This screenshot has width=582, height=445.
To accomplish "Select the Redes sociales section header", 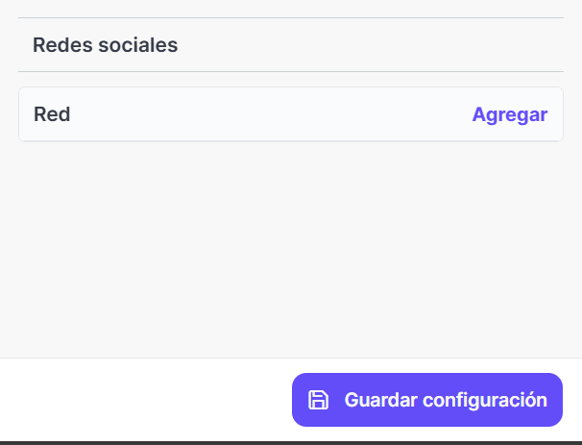I will click(105, 44).
